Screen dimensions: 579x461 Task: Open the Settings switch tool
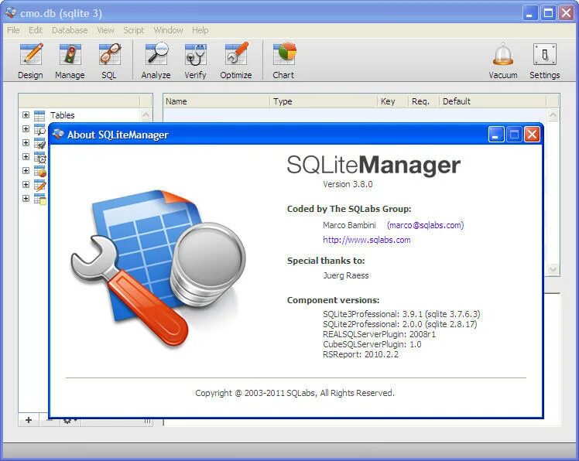click(x=545, y=60)
